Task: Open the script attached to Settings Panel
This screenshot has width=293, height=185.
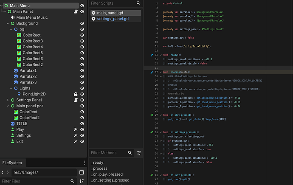Action: [x=75, y=100]
